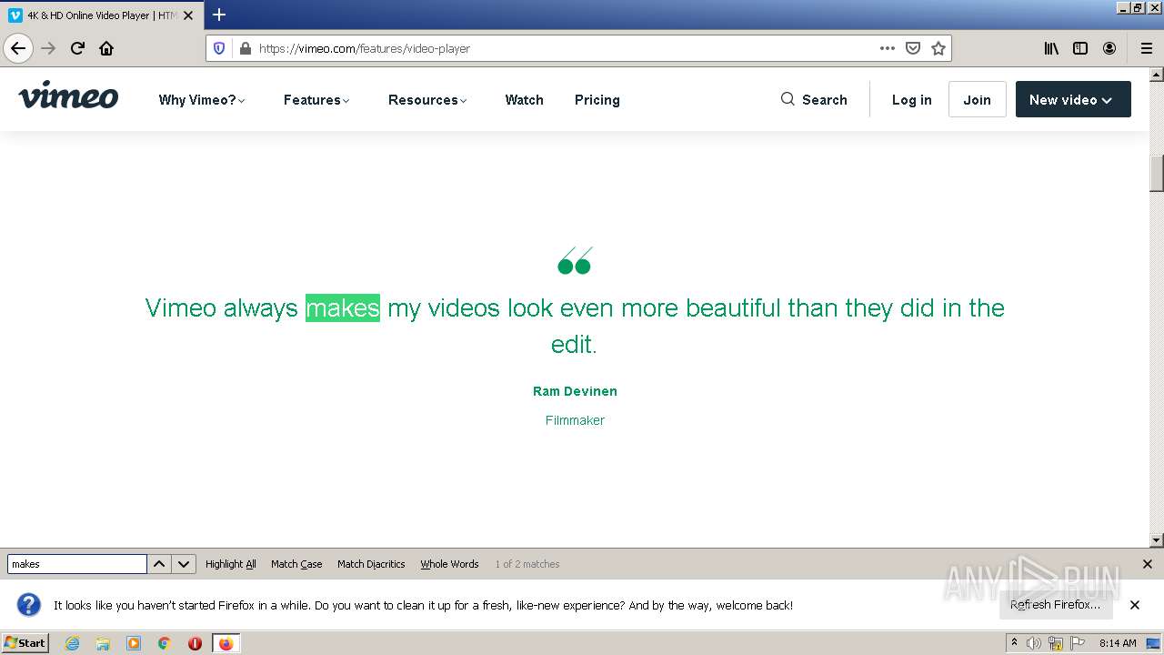Toggle Match Case option

[x=296, y=564]
